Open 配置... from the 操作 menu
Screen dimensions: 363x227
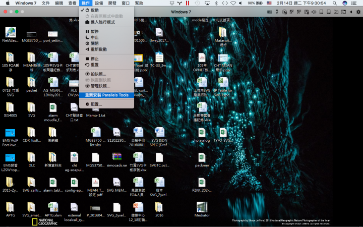(106, 104)
